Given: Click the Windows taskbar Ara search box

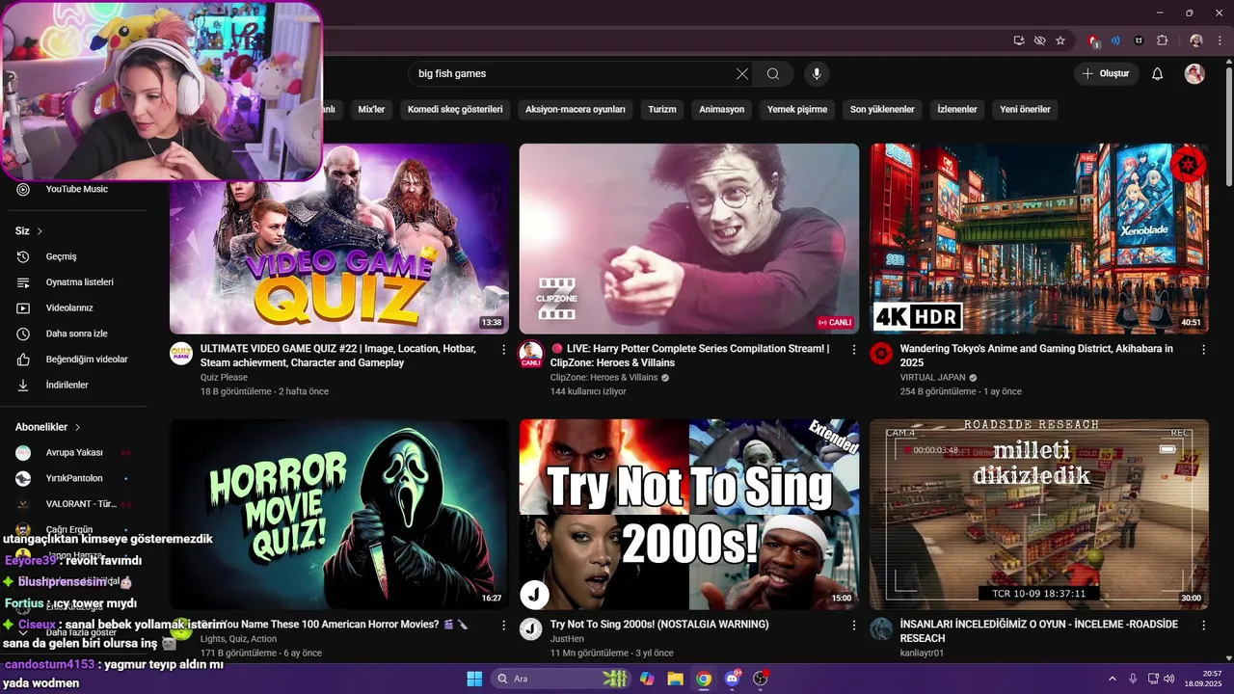Looking at the screenshot, I should coord(559,679).
